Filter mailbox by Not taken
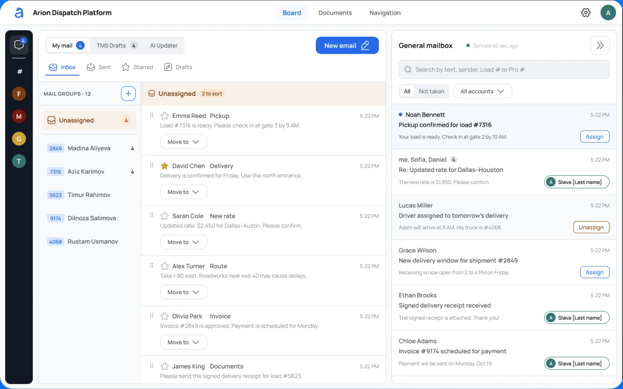The height and width of the screenshot is (389, 623). coord(431,91)
